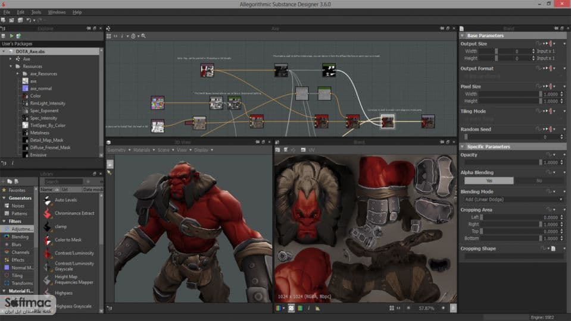This screenshot has width=571, height=321.
Task: Click the page icon beside Cropping Shape
Action: tap(553, 248)
